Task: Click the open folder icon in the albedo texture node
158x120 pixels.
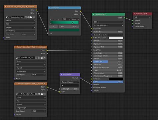Action: (31, 17)
